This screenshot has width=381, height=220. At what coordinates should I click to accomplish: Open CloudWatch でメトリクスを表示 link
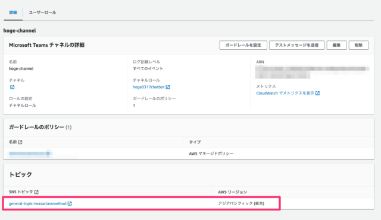pyautogui.click(x=285, y=93)
